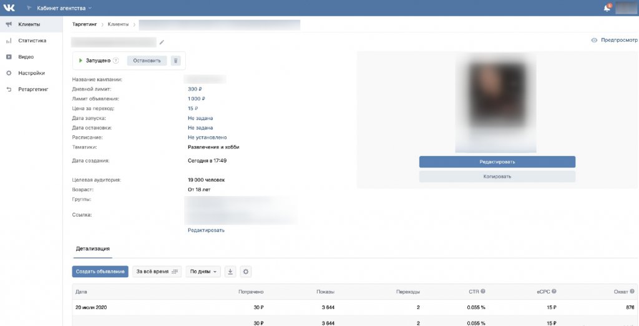Viewport: 639px width, 326px height.
Task: Change the ad limit of 1 000 ₽
Action: [x=197, y=99]
